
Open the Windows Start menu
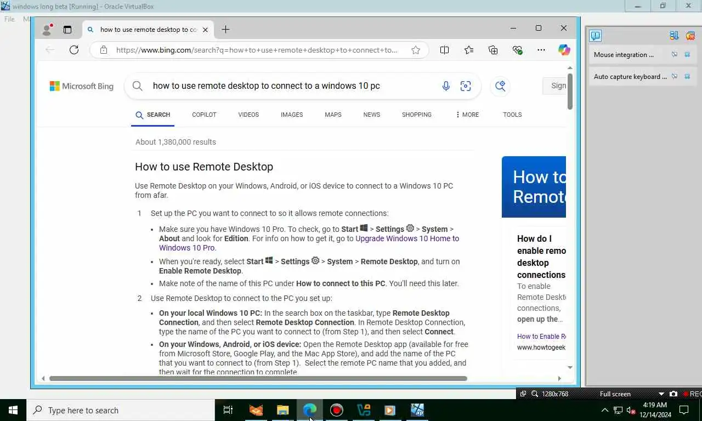pyautogui.click(x=13, y=410)
